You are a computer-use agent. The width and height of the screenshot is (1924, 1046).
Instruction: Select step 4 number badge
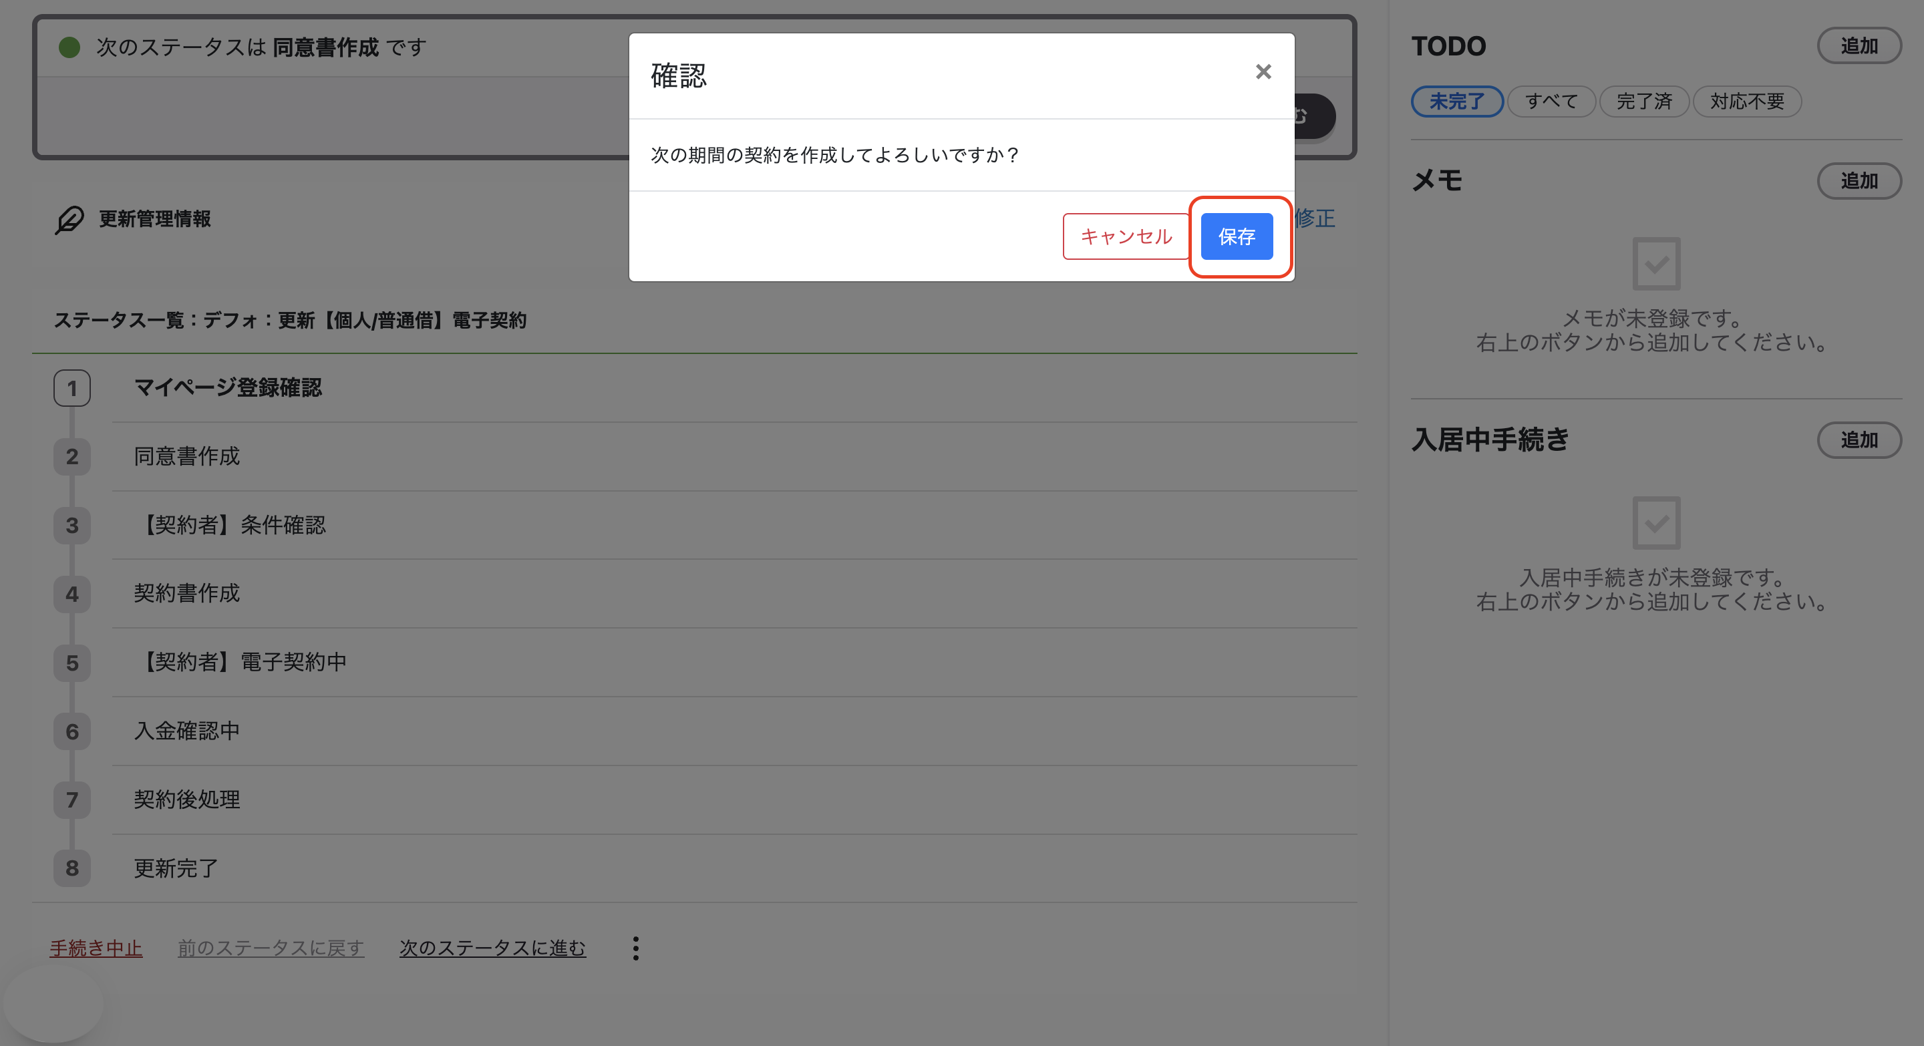pos(71,594)
